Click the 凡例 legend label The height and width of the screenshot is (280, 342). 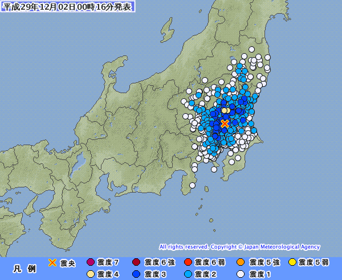tap(25, 269)
